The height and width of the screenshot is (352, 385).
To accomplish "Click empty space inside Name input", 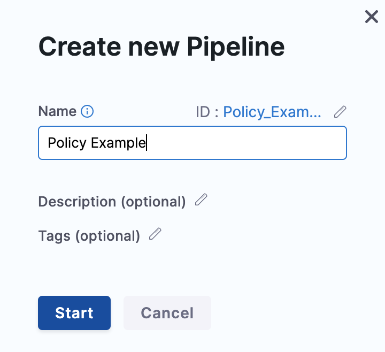I will tap(246, 143).
